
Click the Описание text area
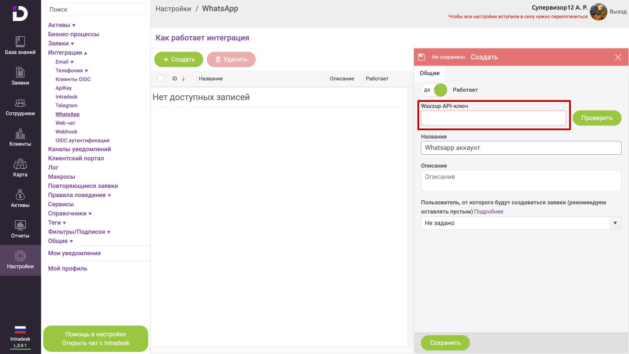click(521, 180)
